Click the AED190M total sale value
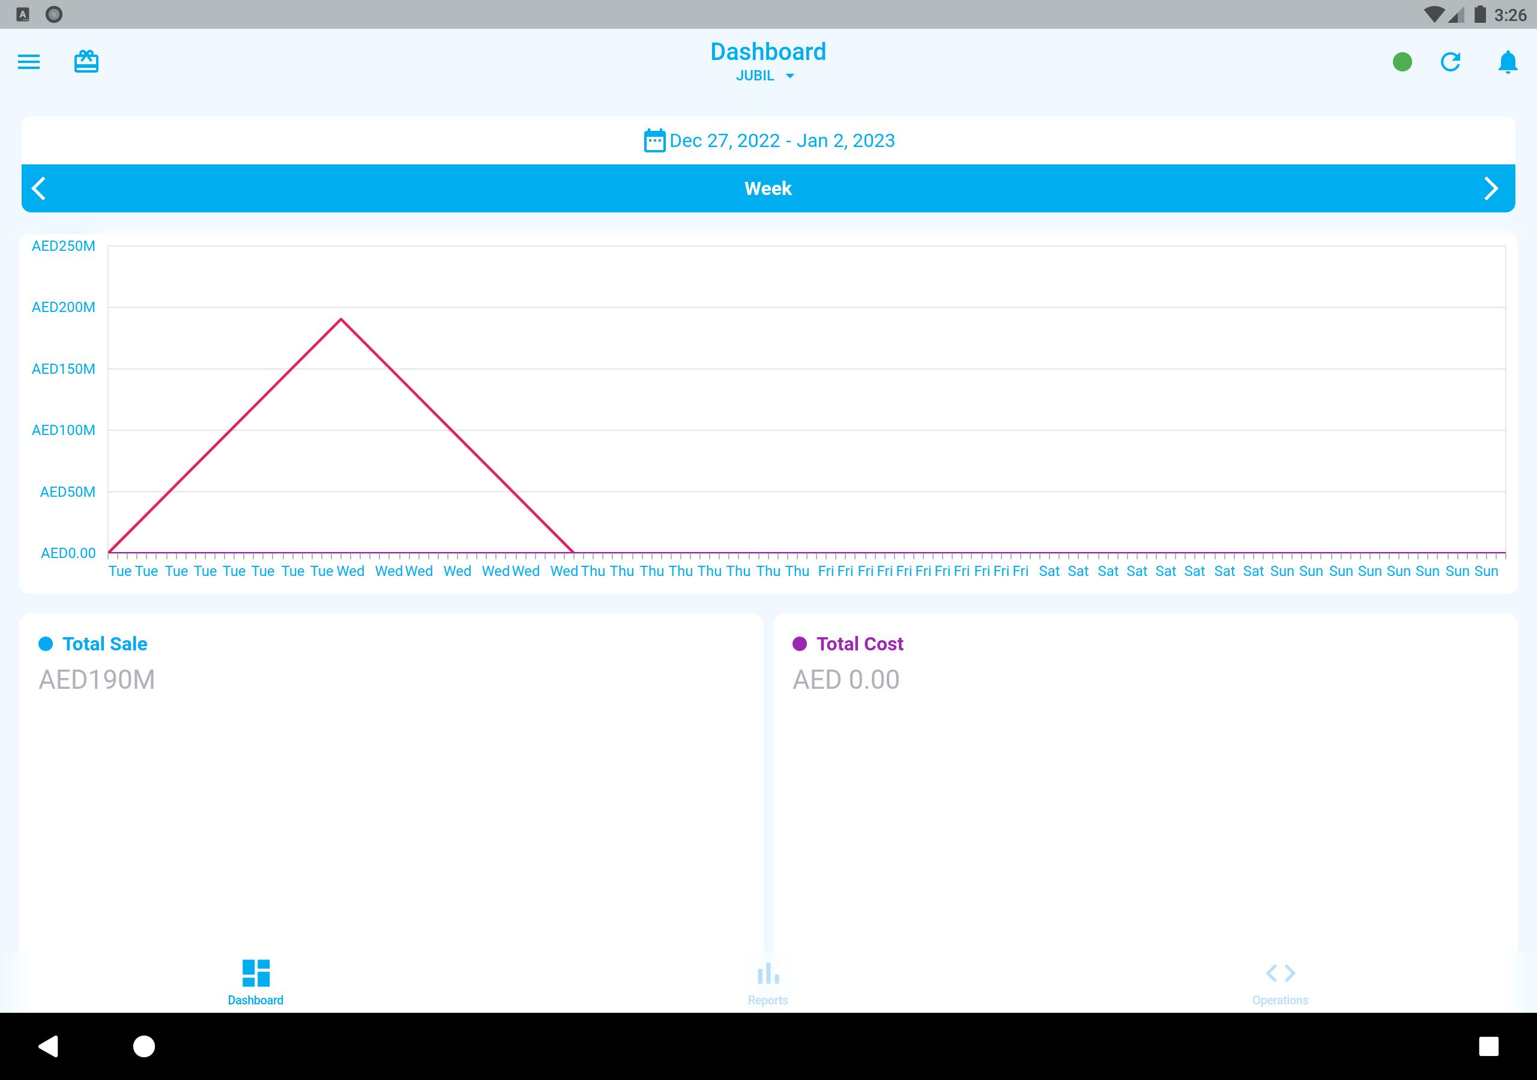Image resolution: width=1537 pixels, height=1080 pixels. [x=97, y=680]
